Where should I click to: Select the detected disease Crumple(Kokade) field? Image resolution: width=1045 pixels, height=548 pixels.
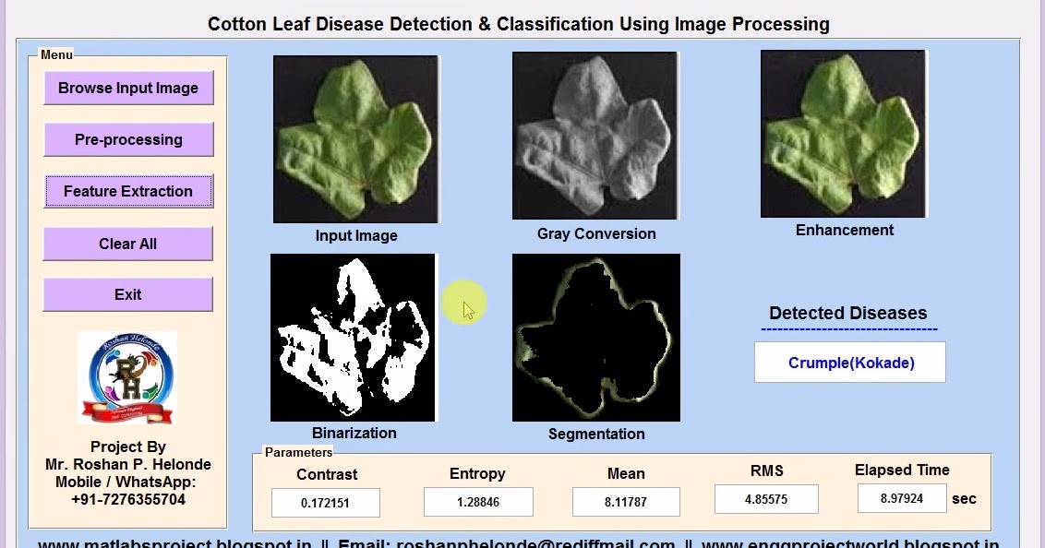coord(848,362)
